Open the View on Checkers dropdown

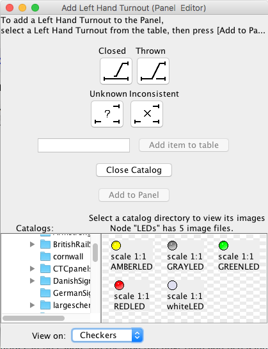107,335
